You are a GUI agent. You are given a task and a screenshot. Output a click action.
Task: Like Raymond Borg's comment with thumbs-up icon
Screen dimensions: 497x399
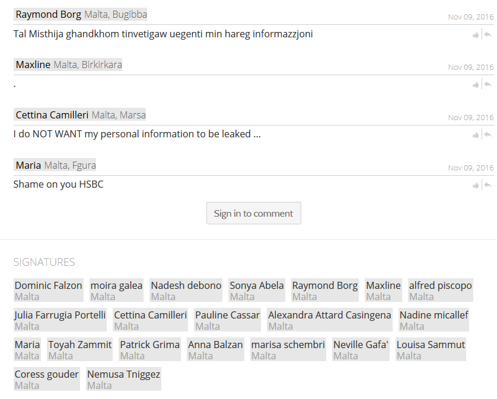[x=476, y=35]
